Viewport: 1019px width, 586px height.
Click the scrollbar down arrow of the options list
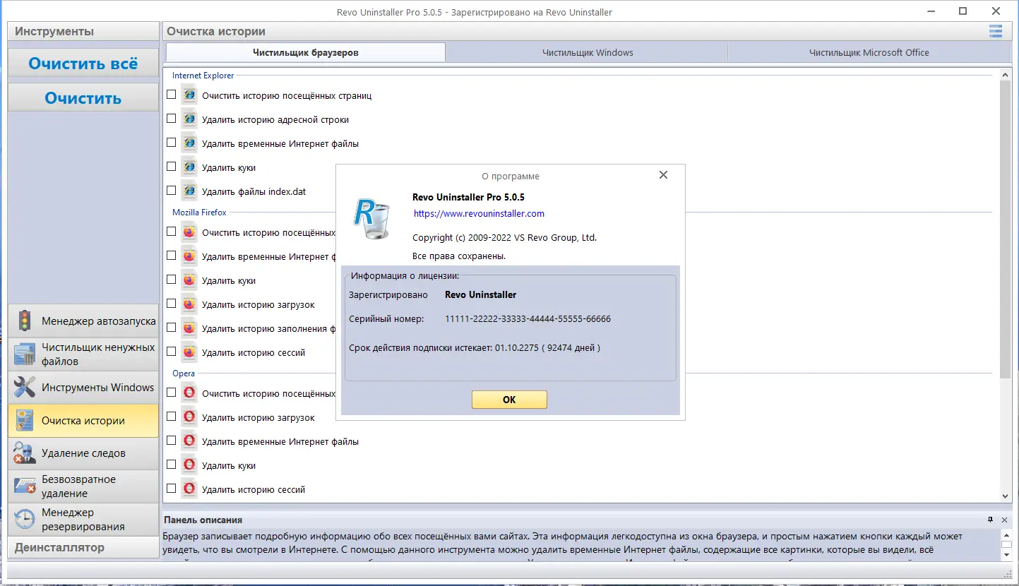pyautogui.click(x=1005, y=496)
